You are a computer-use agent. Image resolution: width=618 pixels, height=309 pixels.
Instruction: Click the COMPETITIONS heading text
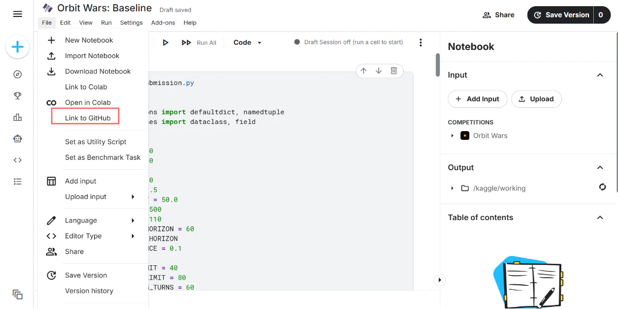[471, 122]
